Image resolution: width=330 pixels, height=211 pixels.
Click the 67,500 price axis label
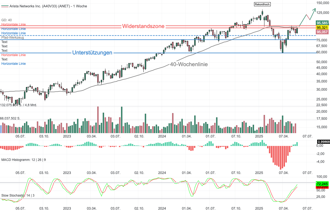(x=322, y=46)
